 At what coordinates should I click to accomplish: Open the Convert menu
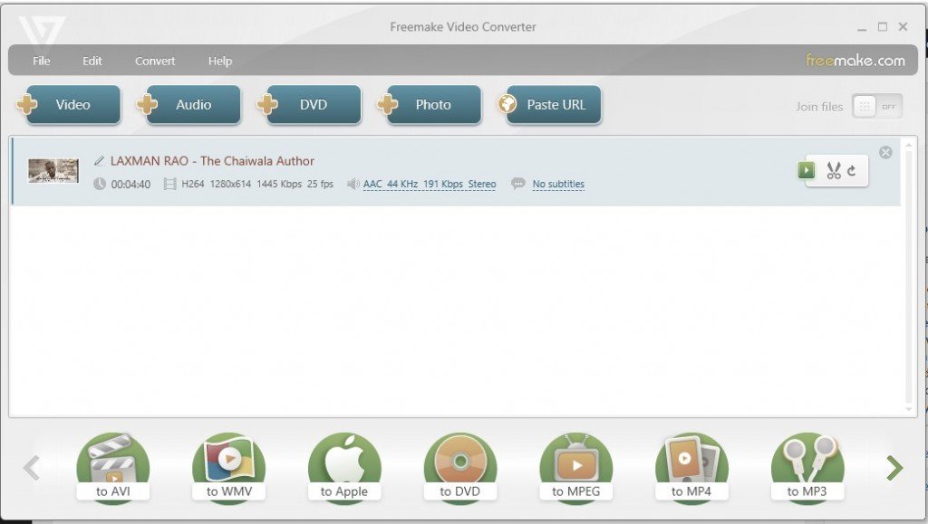pyautogui.click(x=155, y=61)
